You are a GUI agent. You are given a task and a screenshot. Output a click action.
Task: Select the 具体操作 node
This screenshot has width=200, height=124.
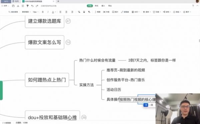pyautogui.click(x=113, y=100)
